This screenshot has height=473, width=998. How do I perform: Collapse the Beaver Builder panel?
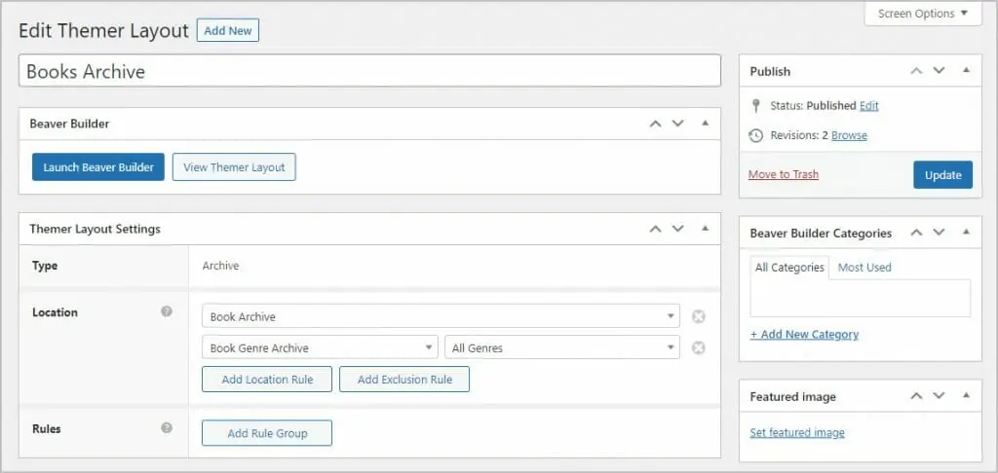705,124
